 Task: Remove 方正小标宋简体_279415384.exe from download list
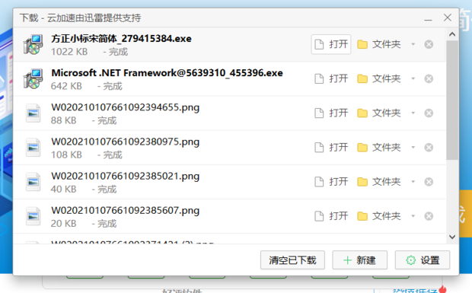(429, 44)
